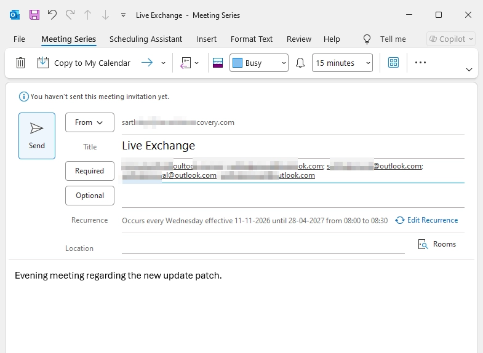The height and width of the screenshot is (353, 483).
Task: Expand the Copilot dropdown arrow
Action: (471, 39)
